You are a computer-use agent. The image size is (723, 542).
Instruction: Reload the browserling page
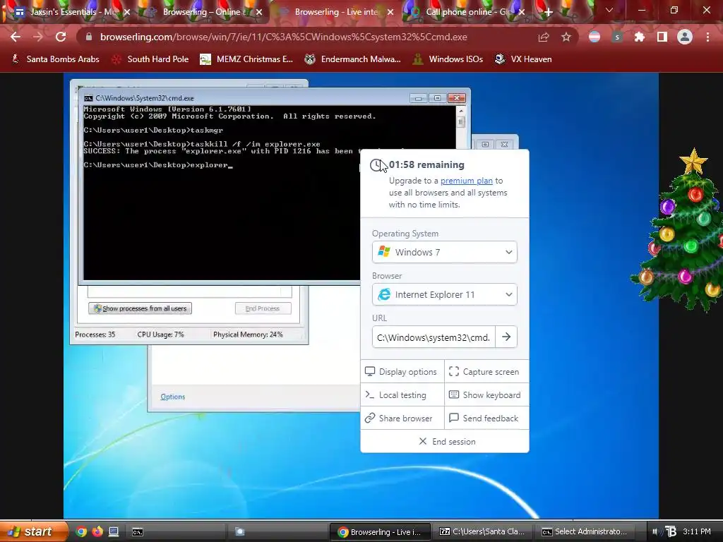(x=61, y=37)
